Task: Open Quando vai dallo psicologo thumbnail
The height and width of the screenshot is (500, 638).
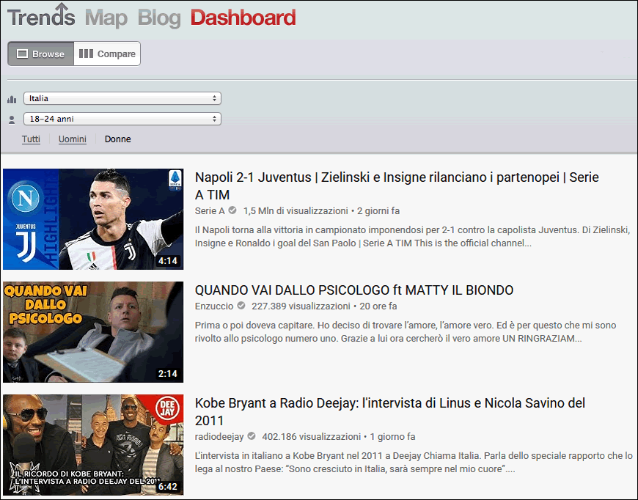Action: [x=93, y=332]
